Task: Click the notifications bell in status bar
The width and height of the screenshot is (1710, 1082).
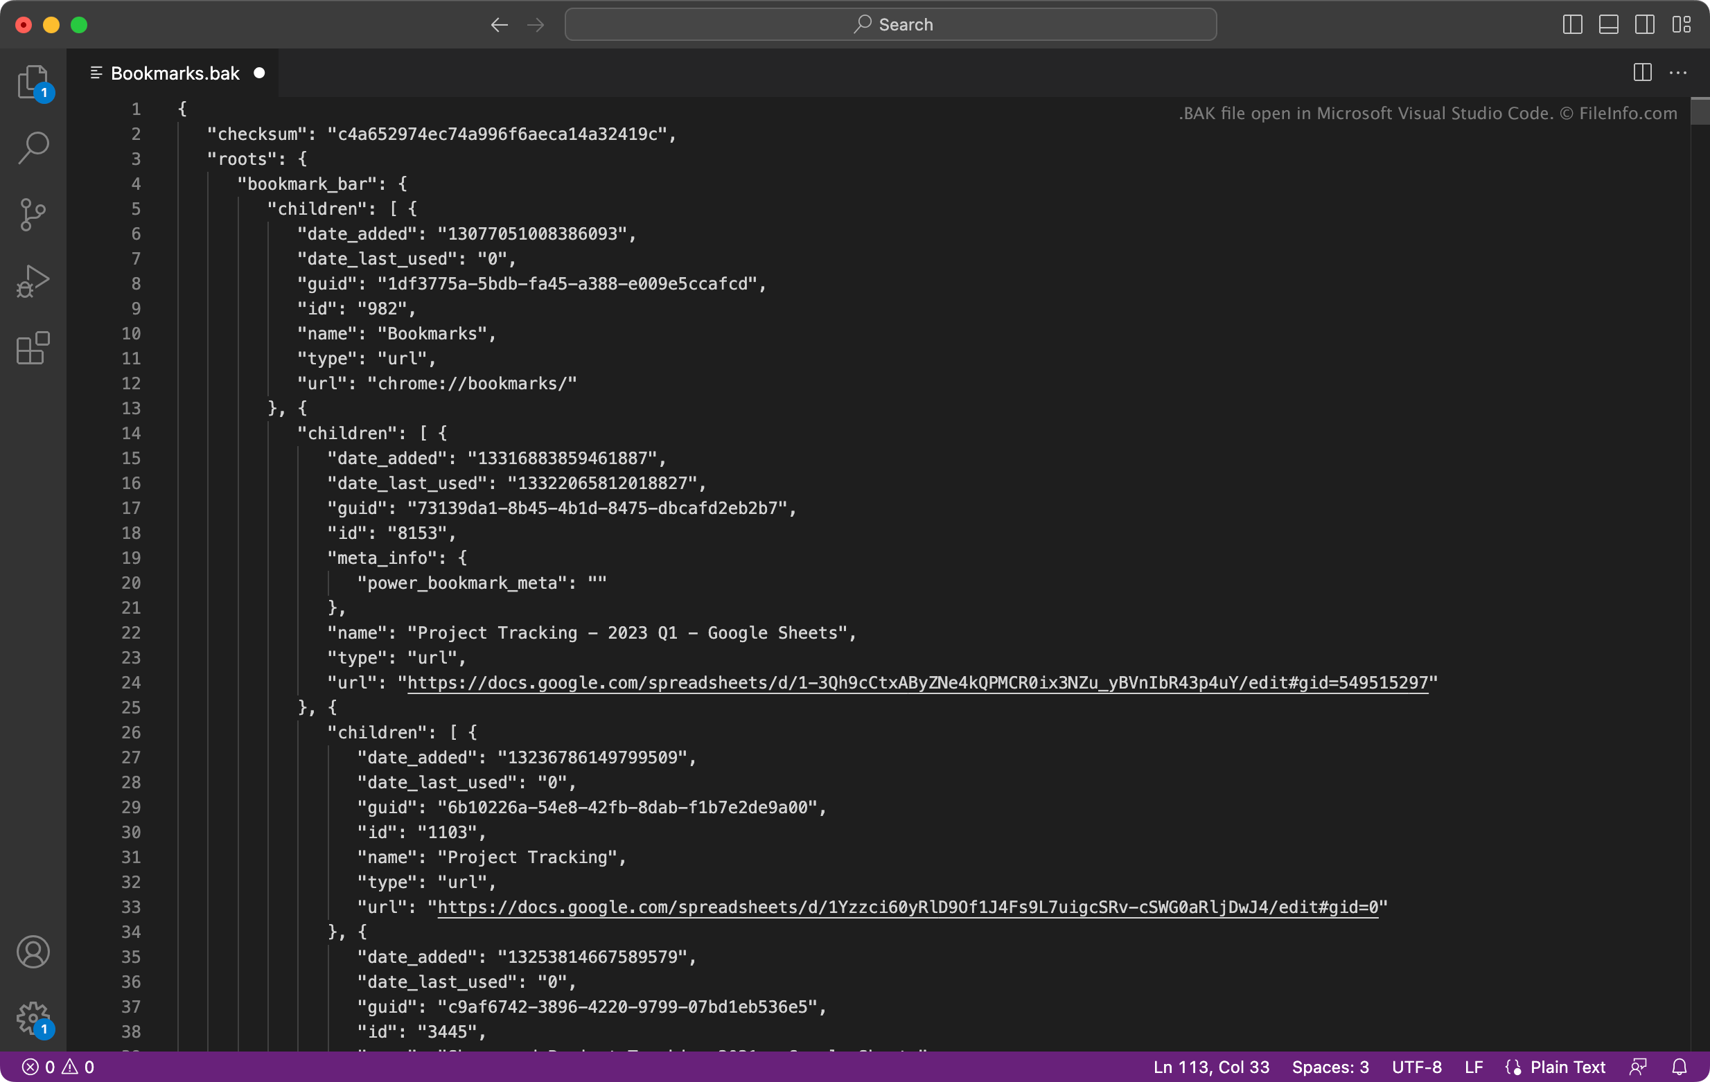Action: [1679, 1066]
